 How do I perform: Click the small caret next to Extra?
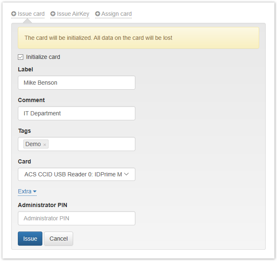pyautogui.click(x=35, y=191)
